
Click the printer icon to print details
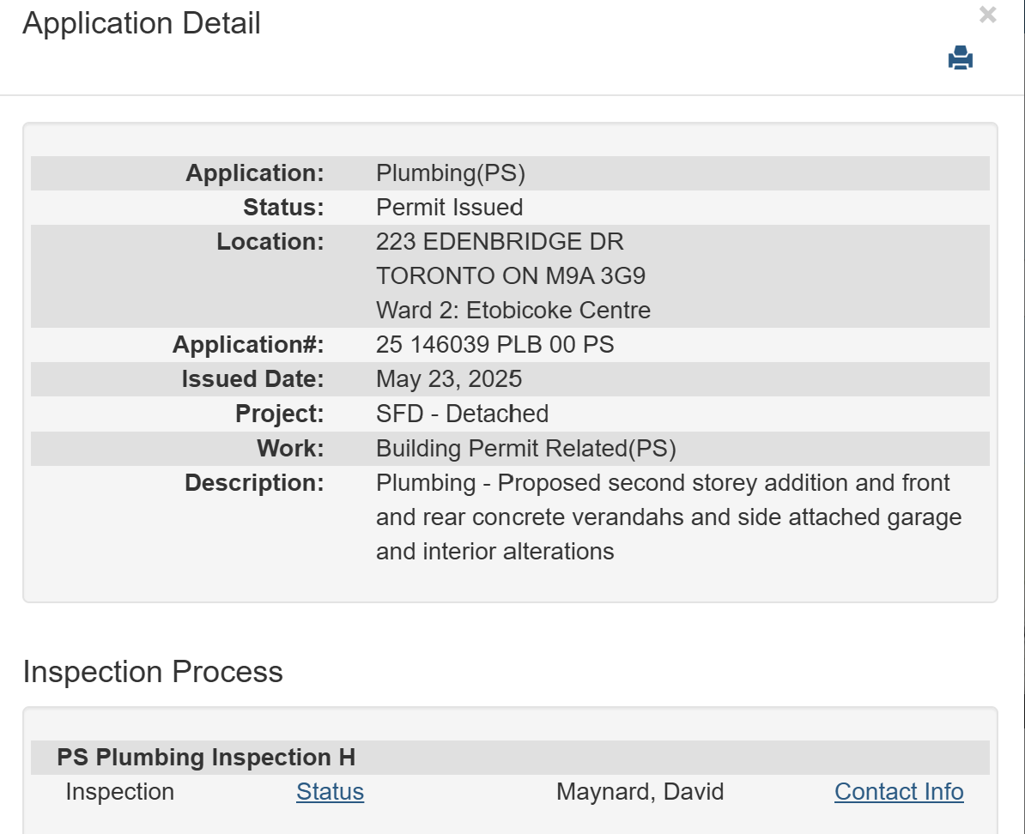(960, 58)
